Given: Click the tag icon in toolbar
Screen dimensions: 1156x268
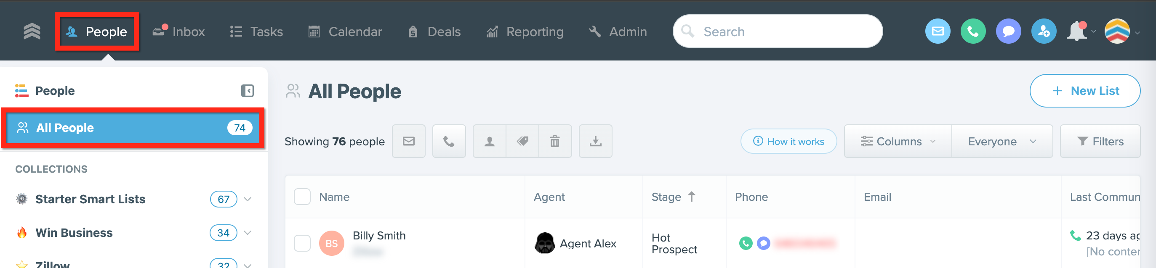Looking at the screenshot, I should coord(522,142).
